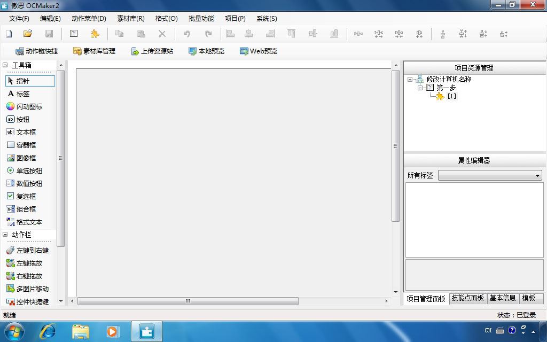Select the 复选框 checkbox tool

tap(21, 196)
